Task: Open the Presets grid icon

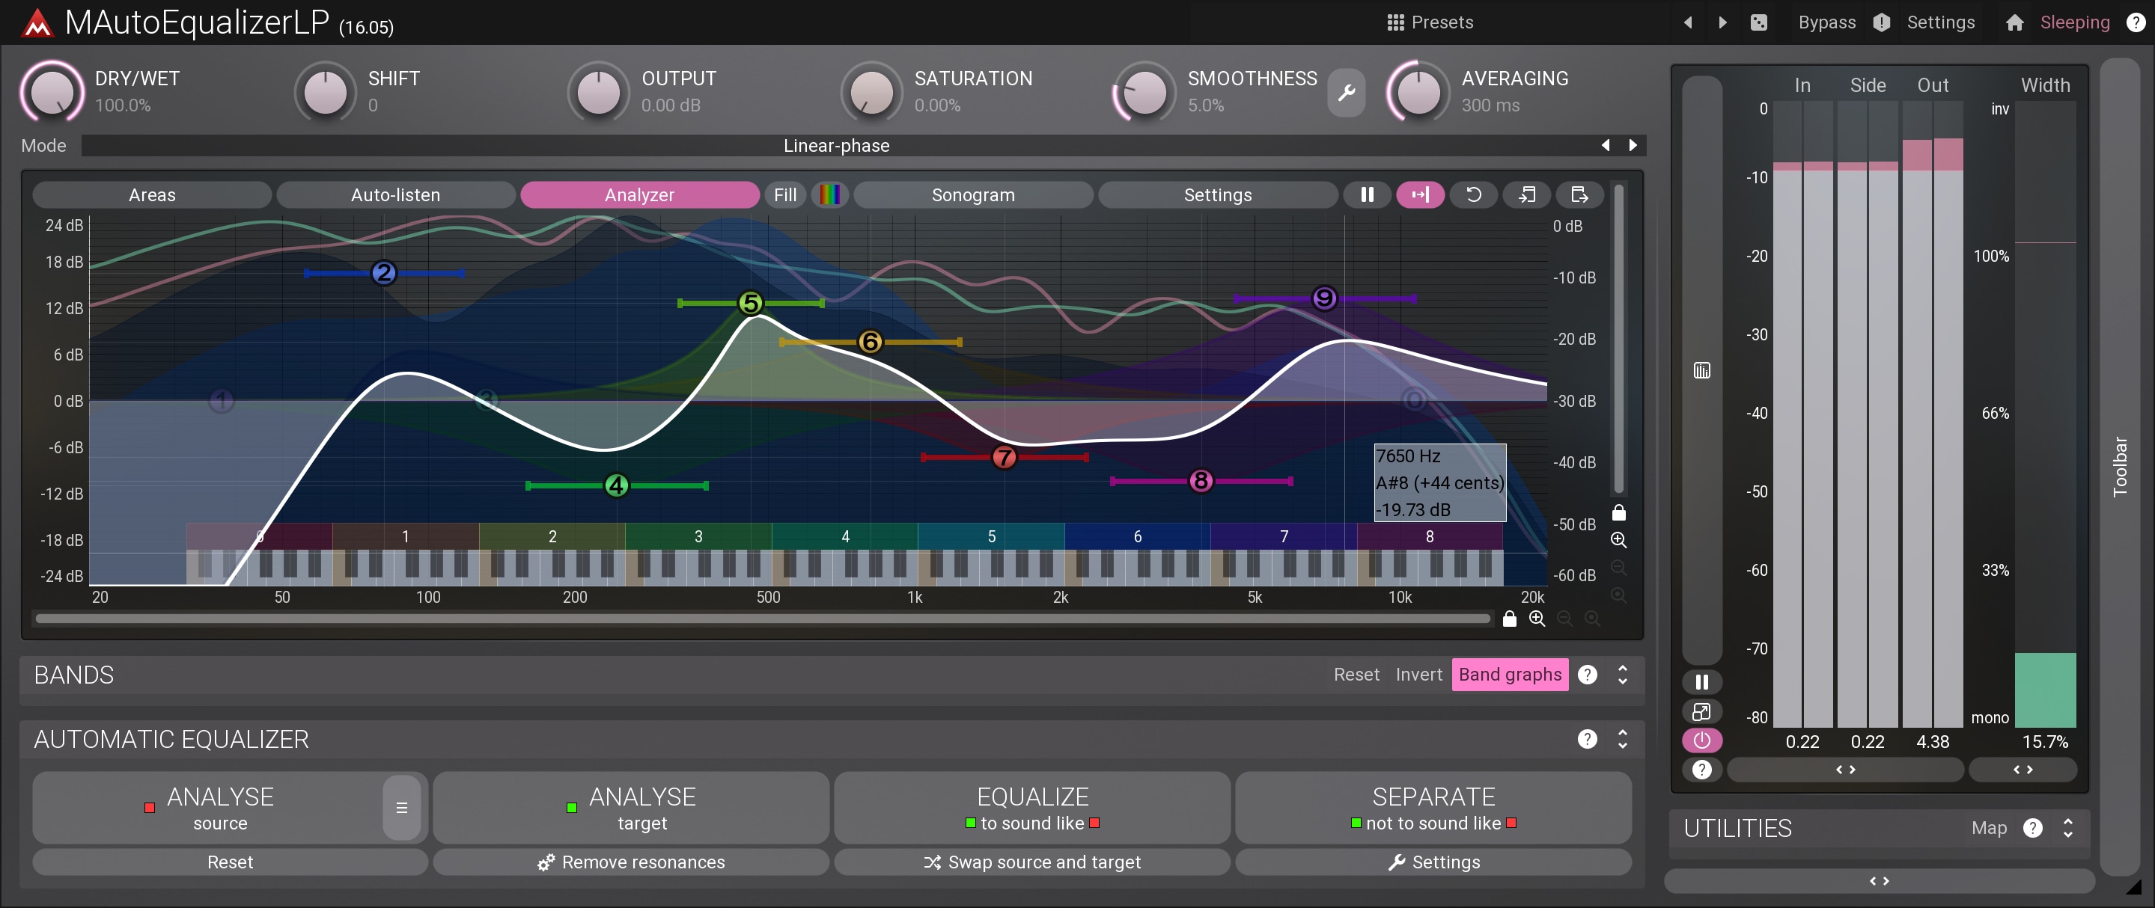Action: tap(1394, 22)
